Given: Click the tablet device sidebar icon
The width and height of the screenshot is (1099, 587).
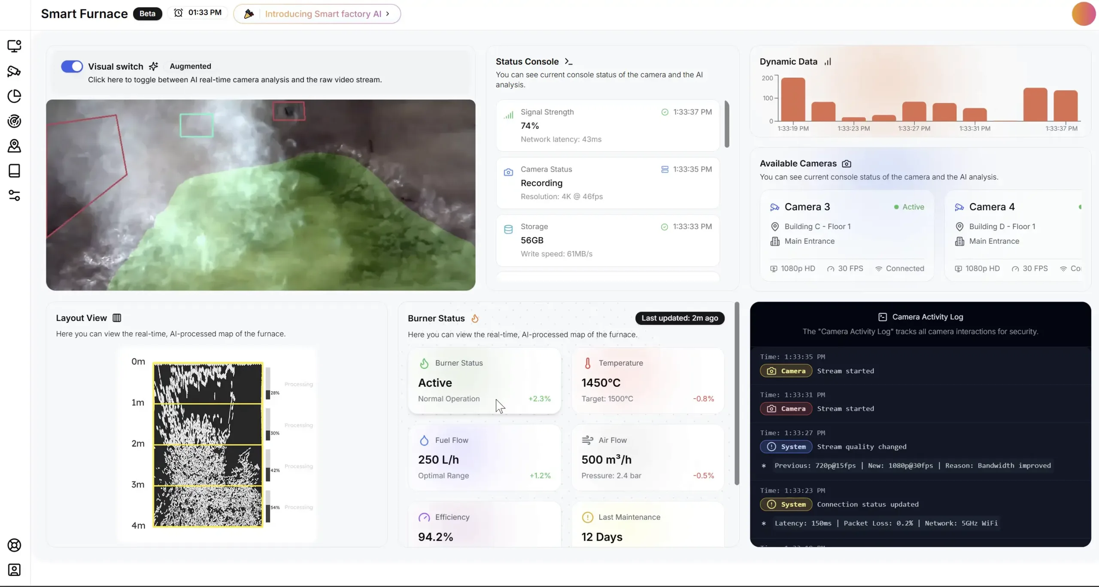Looking at the screenshot, I should click(x=14, y=171).
